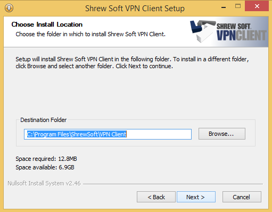
Task: Click the 'Destination Folder' group label
Action: [44, 120]
